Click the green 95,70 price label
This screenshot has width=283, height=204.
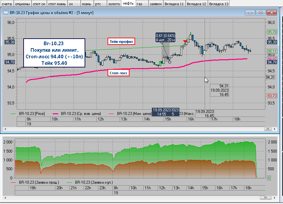tap(272, 32)
